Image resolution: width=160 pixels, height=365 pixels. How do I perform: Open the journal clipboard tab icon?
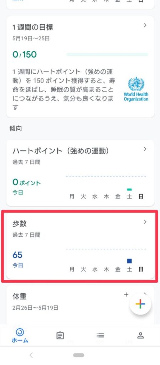point(60,335)
